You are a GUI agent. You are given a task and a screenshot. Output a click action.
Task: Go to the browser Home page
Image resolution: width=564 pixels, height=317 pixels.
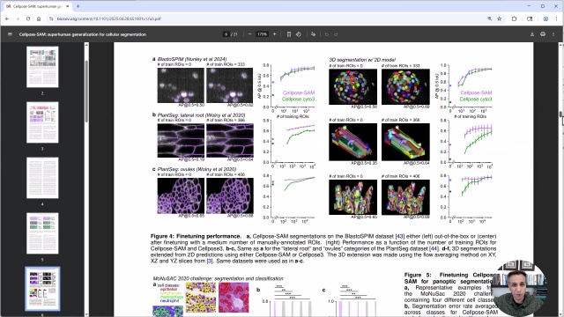tap(39, 18)
